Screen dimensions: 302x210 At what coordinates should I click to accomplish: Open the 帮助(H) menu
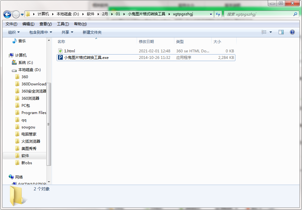pos(80,24)
